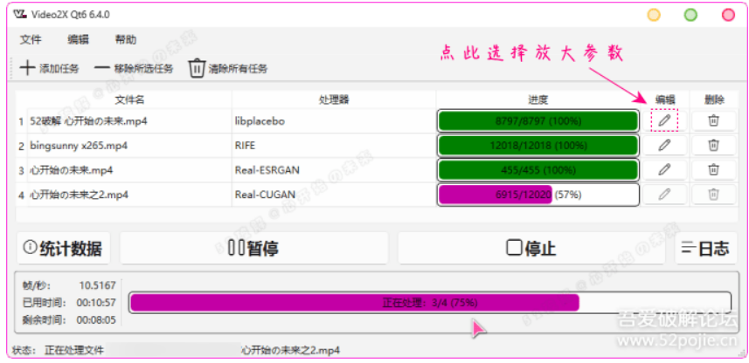The height and width of the screenshot is (363, 749).
Task: Click the 状态 正在处理文件 status text
Action: click(x=59, y=350)
